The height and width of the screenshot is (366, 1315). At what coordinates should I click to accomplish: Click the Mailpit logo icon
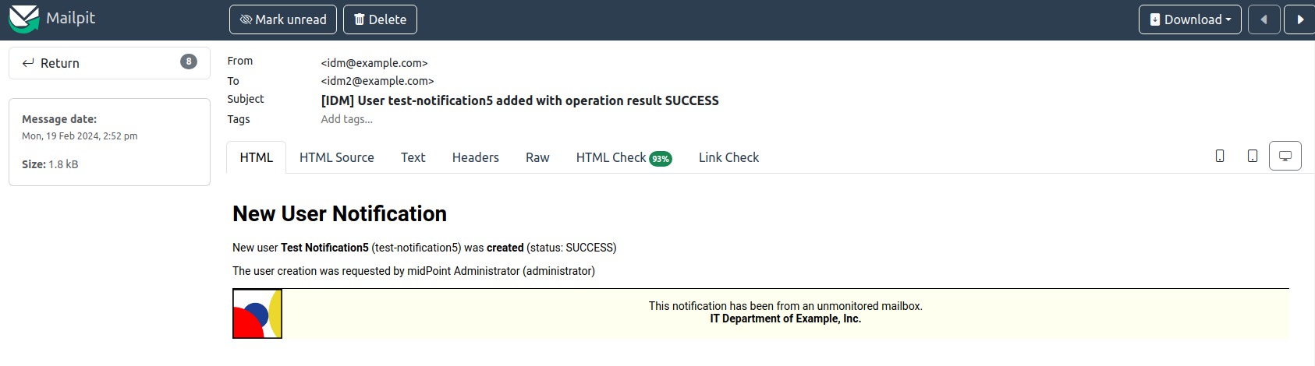pyautogui.click(x=23, y=19)
